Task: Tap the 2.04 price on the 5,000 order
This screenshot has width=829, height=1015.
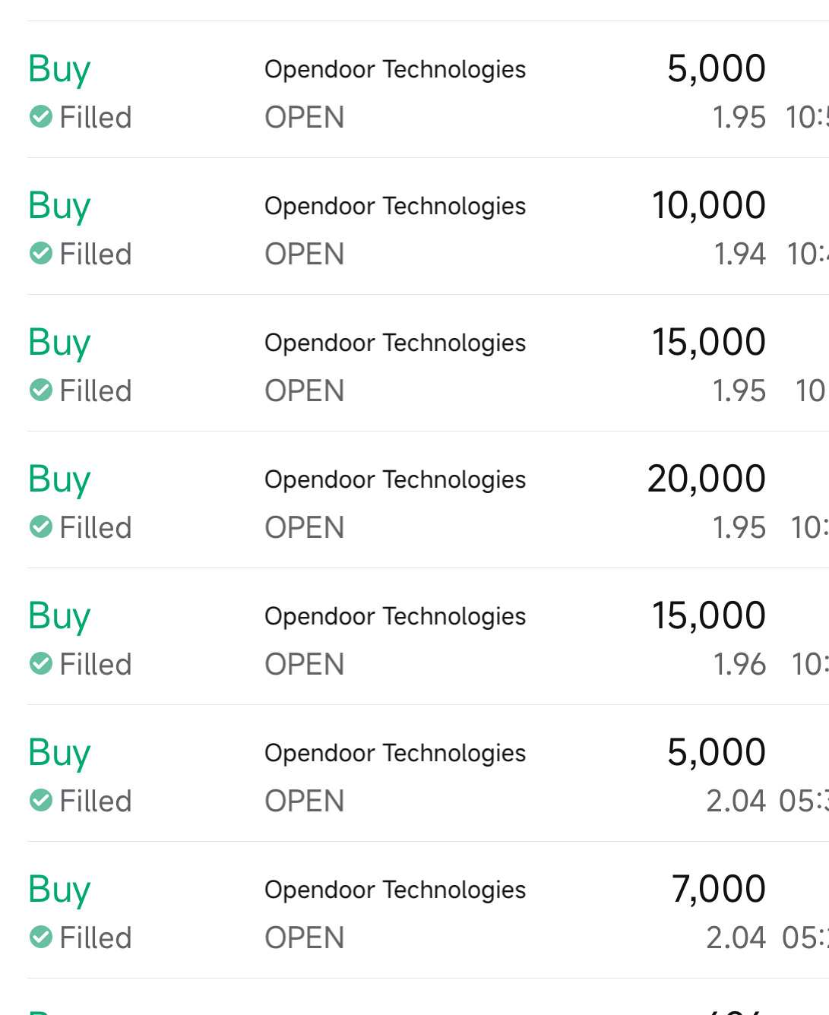Action: [736, 801]
